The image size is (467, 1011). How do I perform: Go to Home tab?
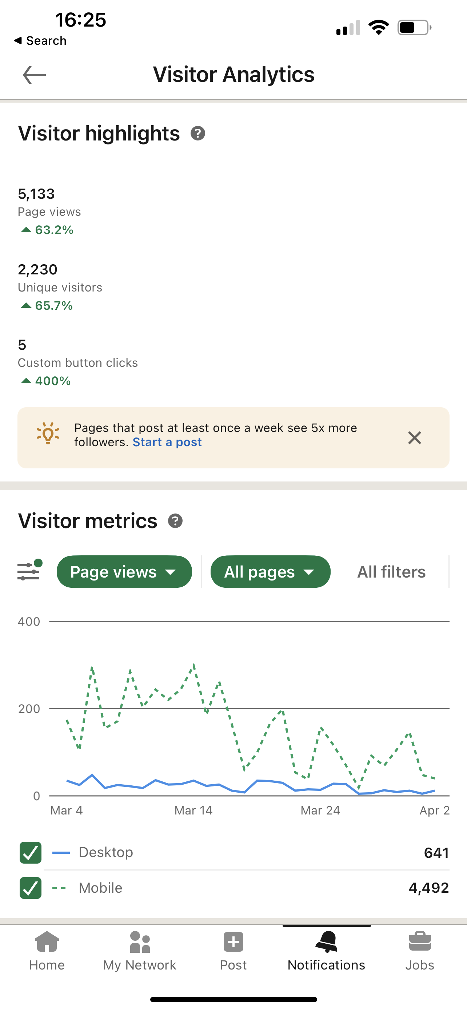tap(47, 950)
